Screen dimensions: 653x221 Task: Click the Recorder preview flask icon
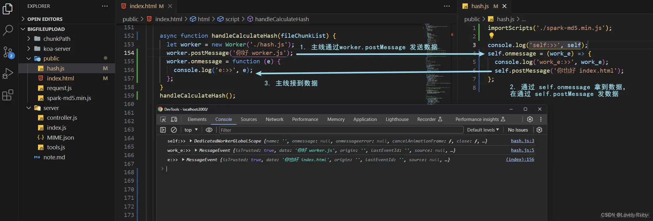pyautogui.click(x=440, y=119)
